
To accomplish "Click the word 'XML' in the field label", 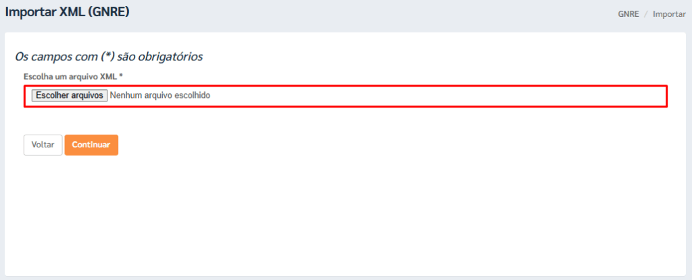I will pos(108,76).
